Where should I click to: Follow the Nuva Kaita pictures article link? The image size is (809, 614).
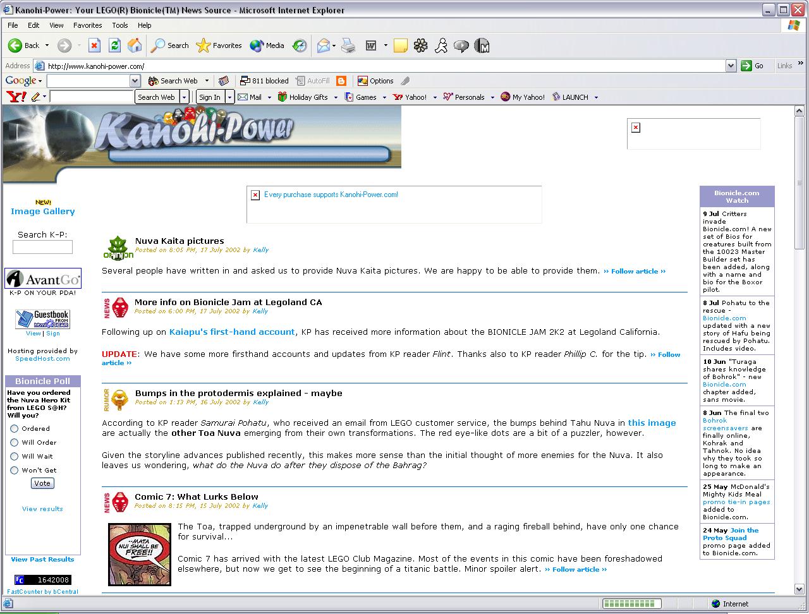[635, 271]
